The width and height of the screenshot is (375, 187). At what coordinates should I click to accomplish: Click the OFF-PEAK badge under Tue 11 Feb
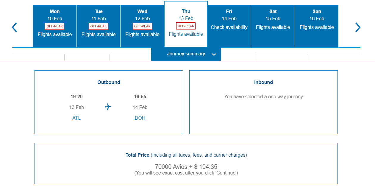click(x=98, y=26)
